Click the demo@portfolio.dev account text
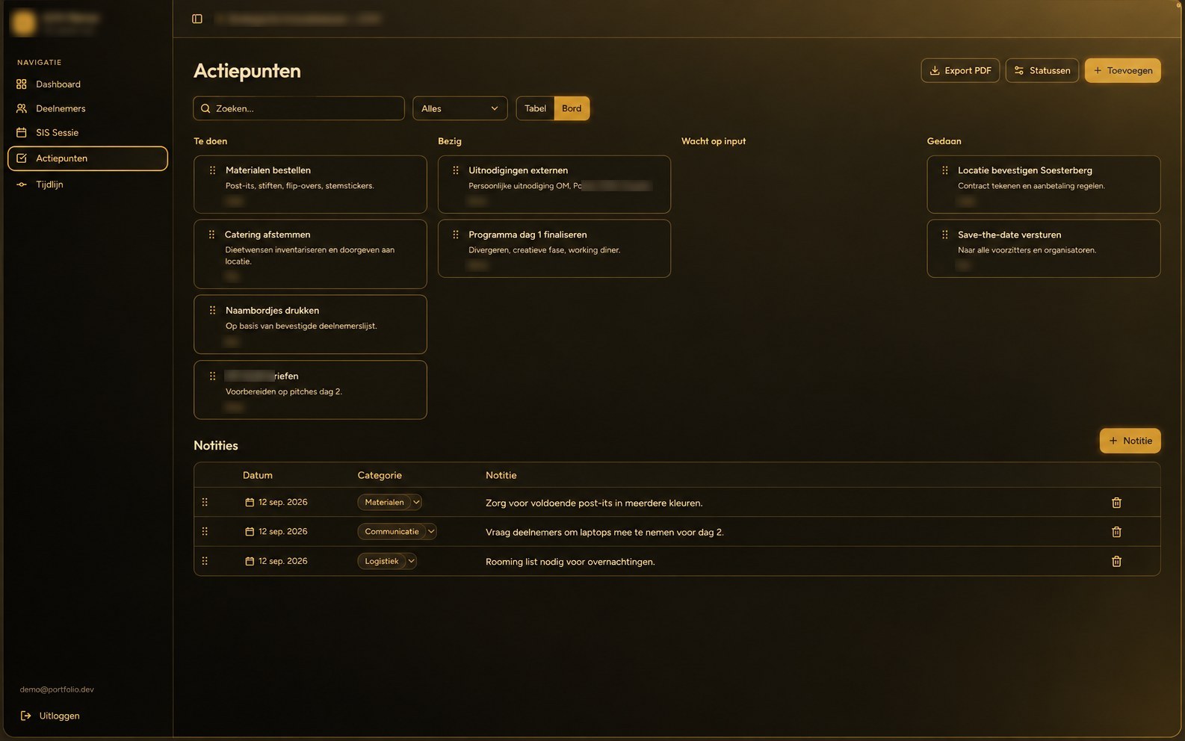1185x741 pixels. (57, 689)
